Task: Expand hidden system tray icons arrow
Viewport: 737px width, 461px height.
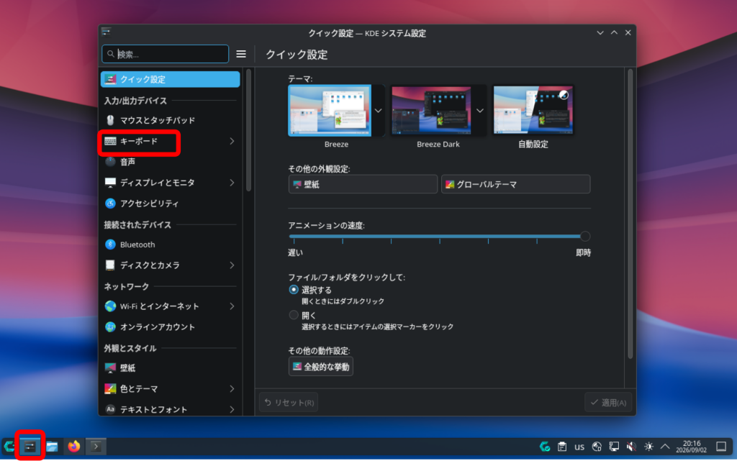Action: click(665, 447)
